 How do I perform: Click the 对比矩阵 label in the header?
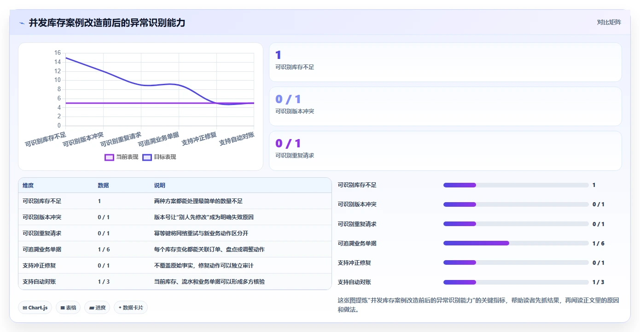pyautogui.click(x=609, y=22)
